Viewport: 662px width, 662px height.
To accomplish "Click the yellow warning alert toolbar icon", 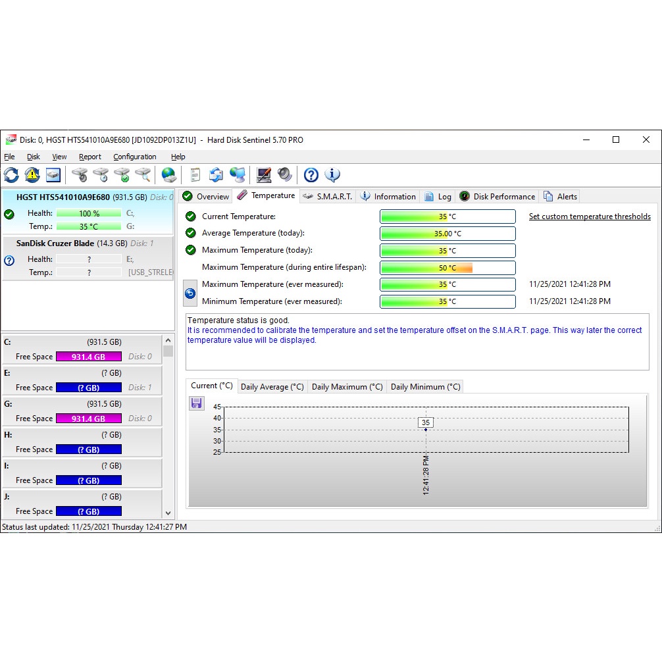I will click(x=32, y=175).
